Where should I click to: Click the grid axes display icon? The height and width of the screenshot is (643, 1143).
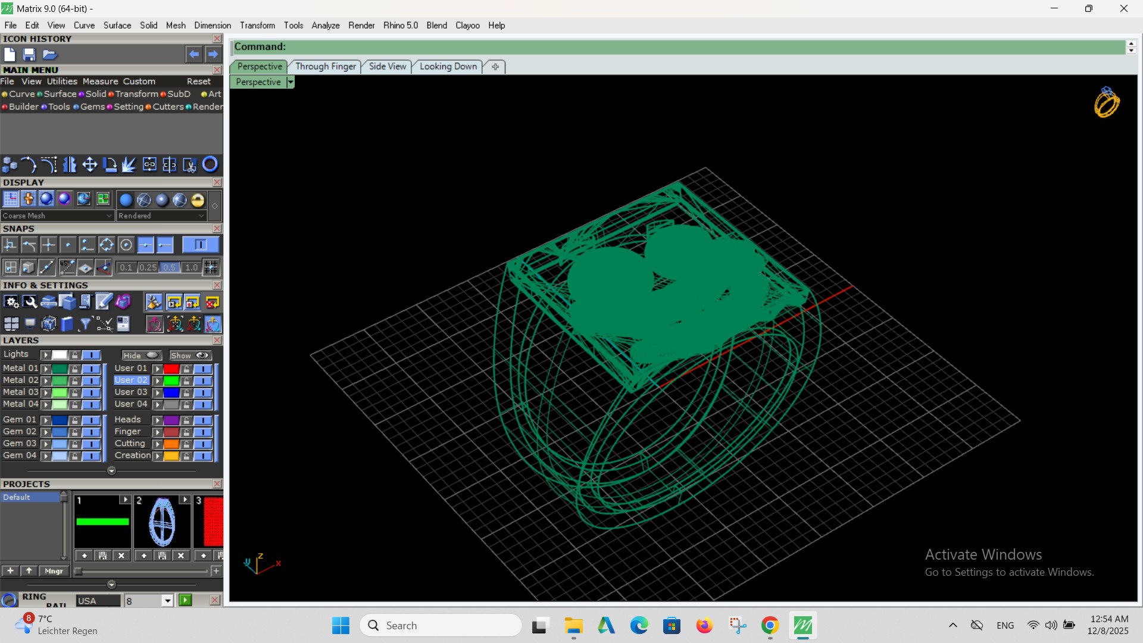pyautogui.click(x=10, y=199)
